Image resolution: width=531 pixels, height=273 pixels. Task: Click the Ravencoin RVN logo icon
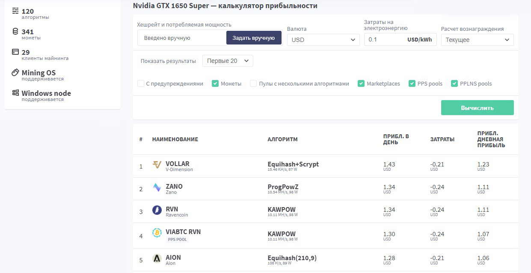point(157,211)
